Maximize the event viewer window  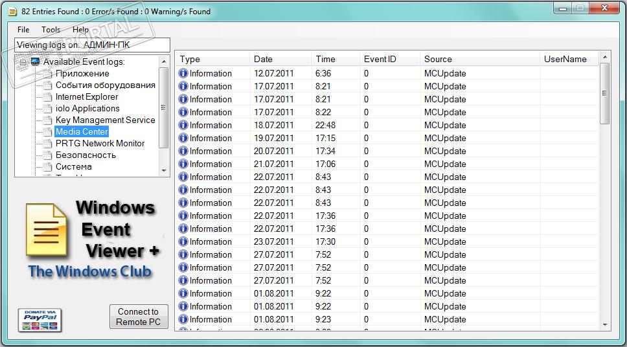(x=580, y=8)
